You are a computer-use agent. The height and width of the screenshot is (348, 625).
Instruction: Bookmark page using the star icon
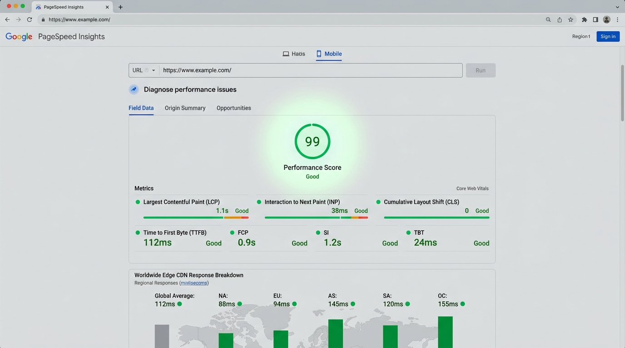point(570,19)
